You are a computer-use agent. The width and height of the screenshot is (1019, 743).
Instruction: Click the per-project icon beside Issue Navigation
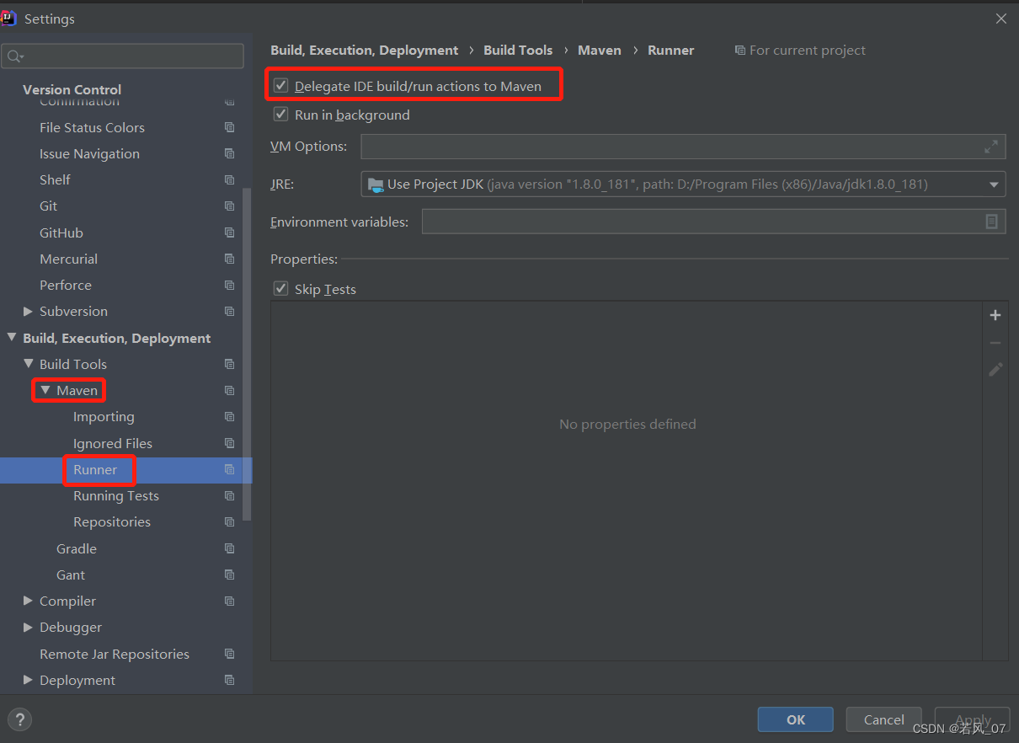(229, 153)
